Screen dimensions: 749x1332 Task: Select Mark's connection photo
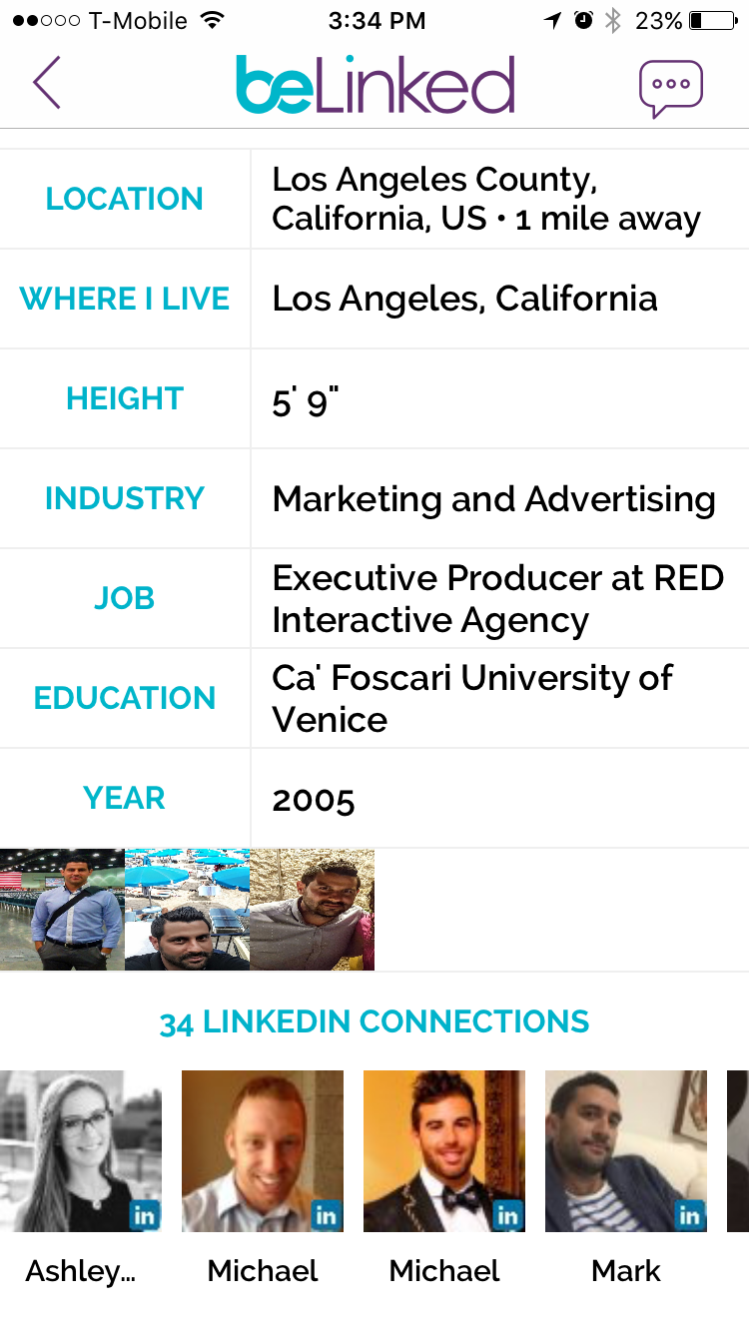626,1151
